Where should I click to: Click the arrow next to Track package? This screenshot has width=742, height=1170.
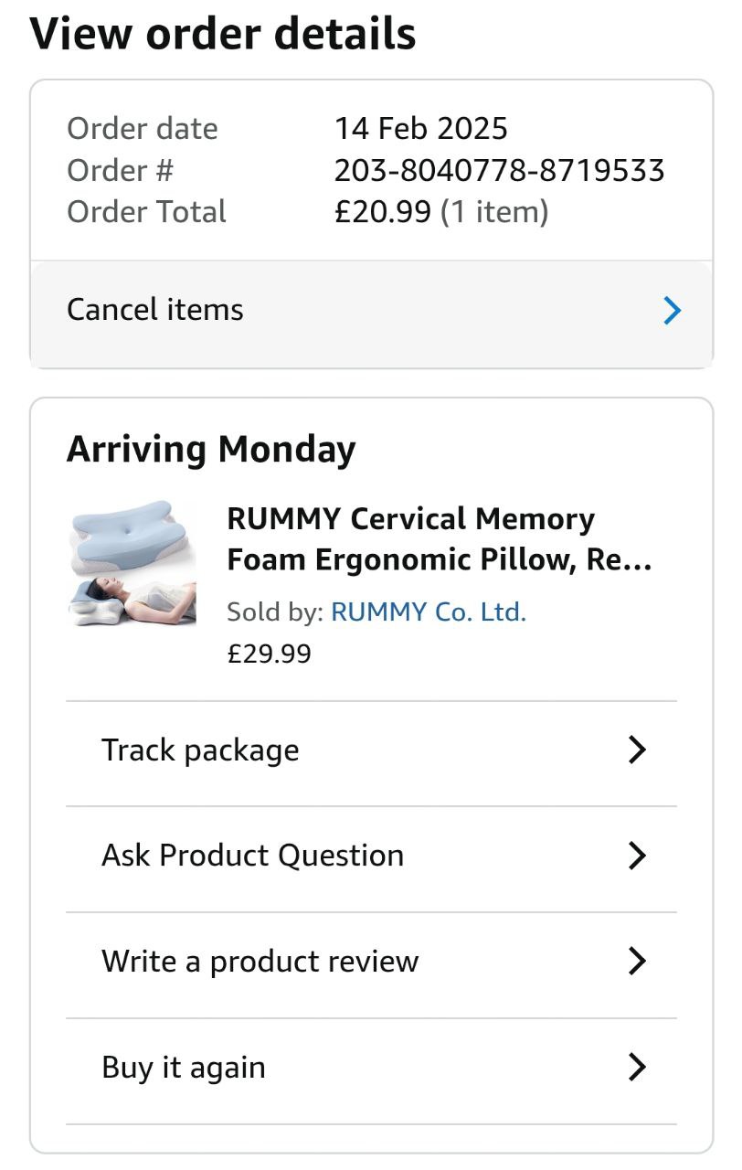(x=637, y=750)
